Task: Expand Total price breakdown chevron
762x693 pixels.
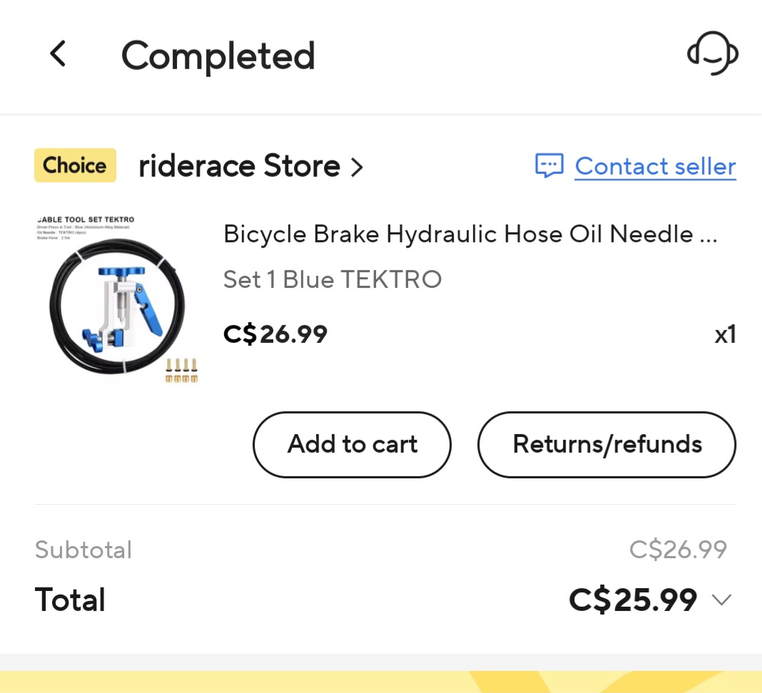Action: coord(721,600)
